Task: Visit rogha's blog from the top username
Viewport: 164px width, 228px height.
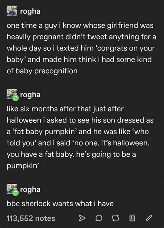Action: pos(30,11)
